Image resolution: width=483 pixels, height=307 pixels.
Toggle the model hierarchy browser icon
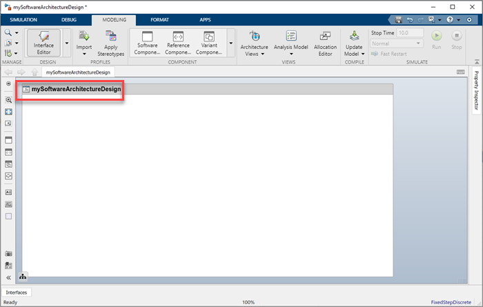(23, 277)
